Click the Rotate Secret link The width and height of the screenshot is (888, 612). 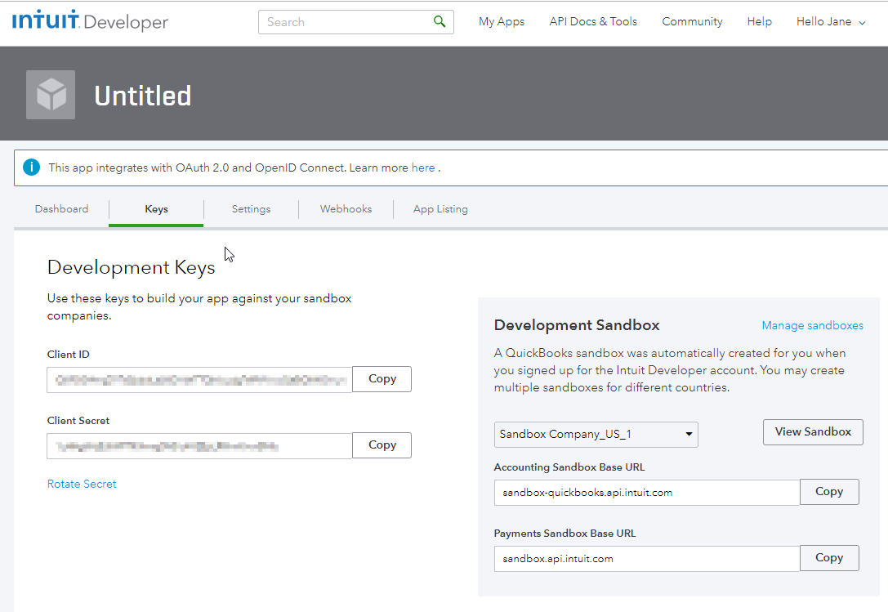[x=82, y=484]
